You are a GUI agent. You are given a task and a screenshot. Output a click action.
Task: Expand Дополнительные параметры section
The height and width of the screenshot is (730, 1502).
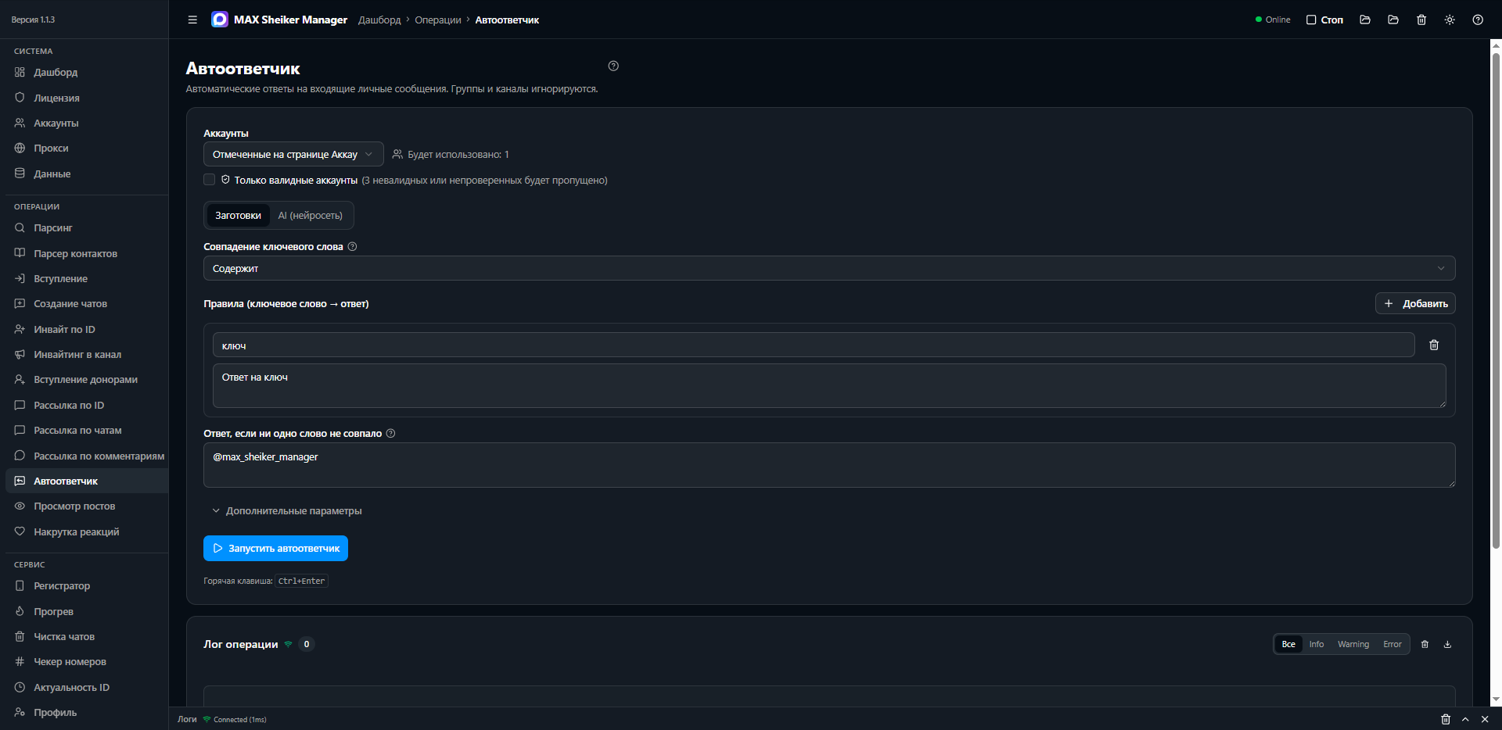click(286, 510)
